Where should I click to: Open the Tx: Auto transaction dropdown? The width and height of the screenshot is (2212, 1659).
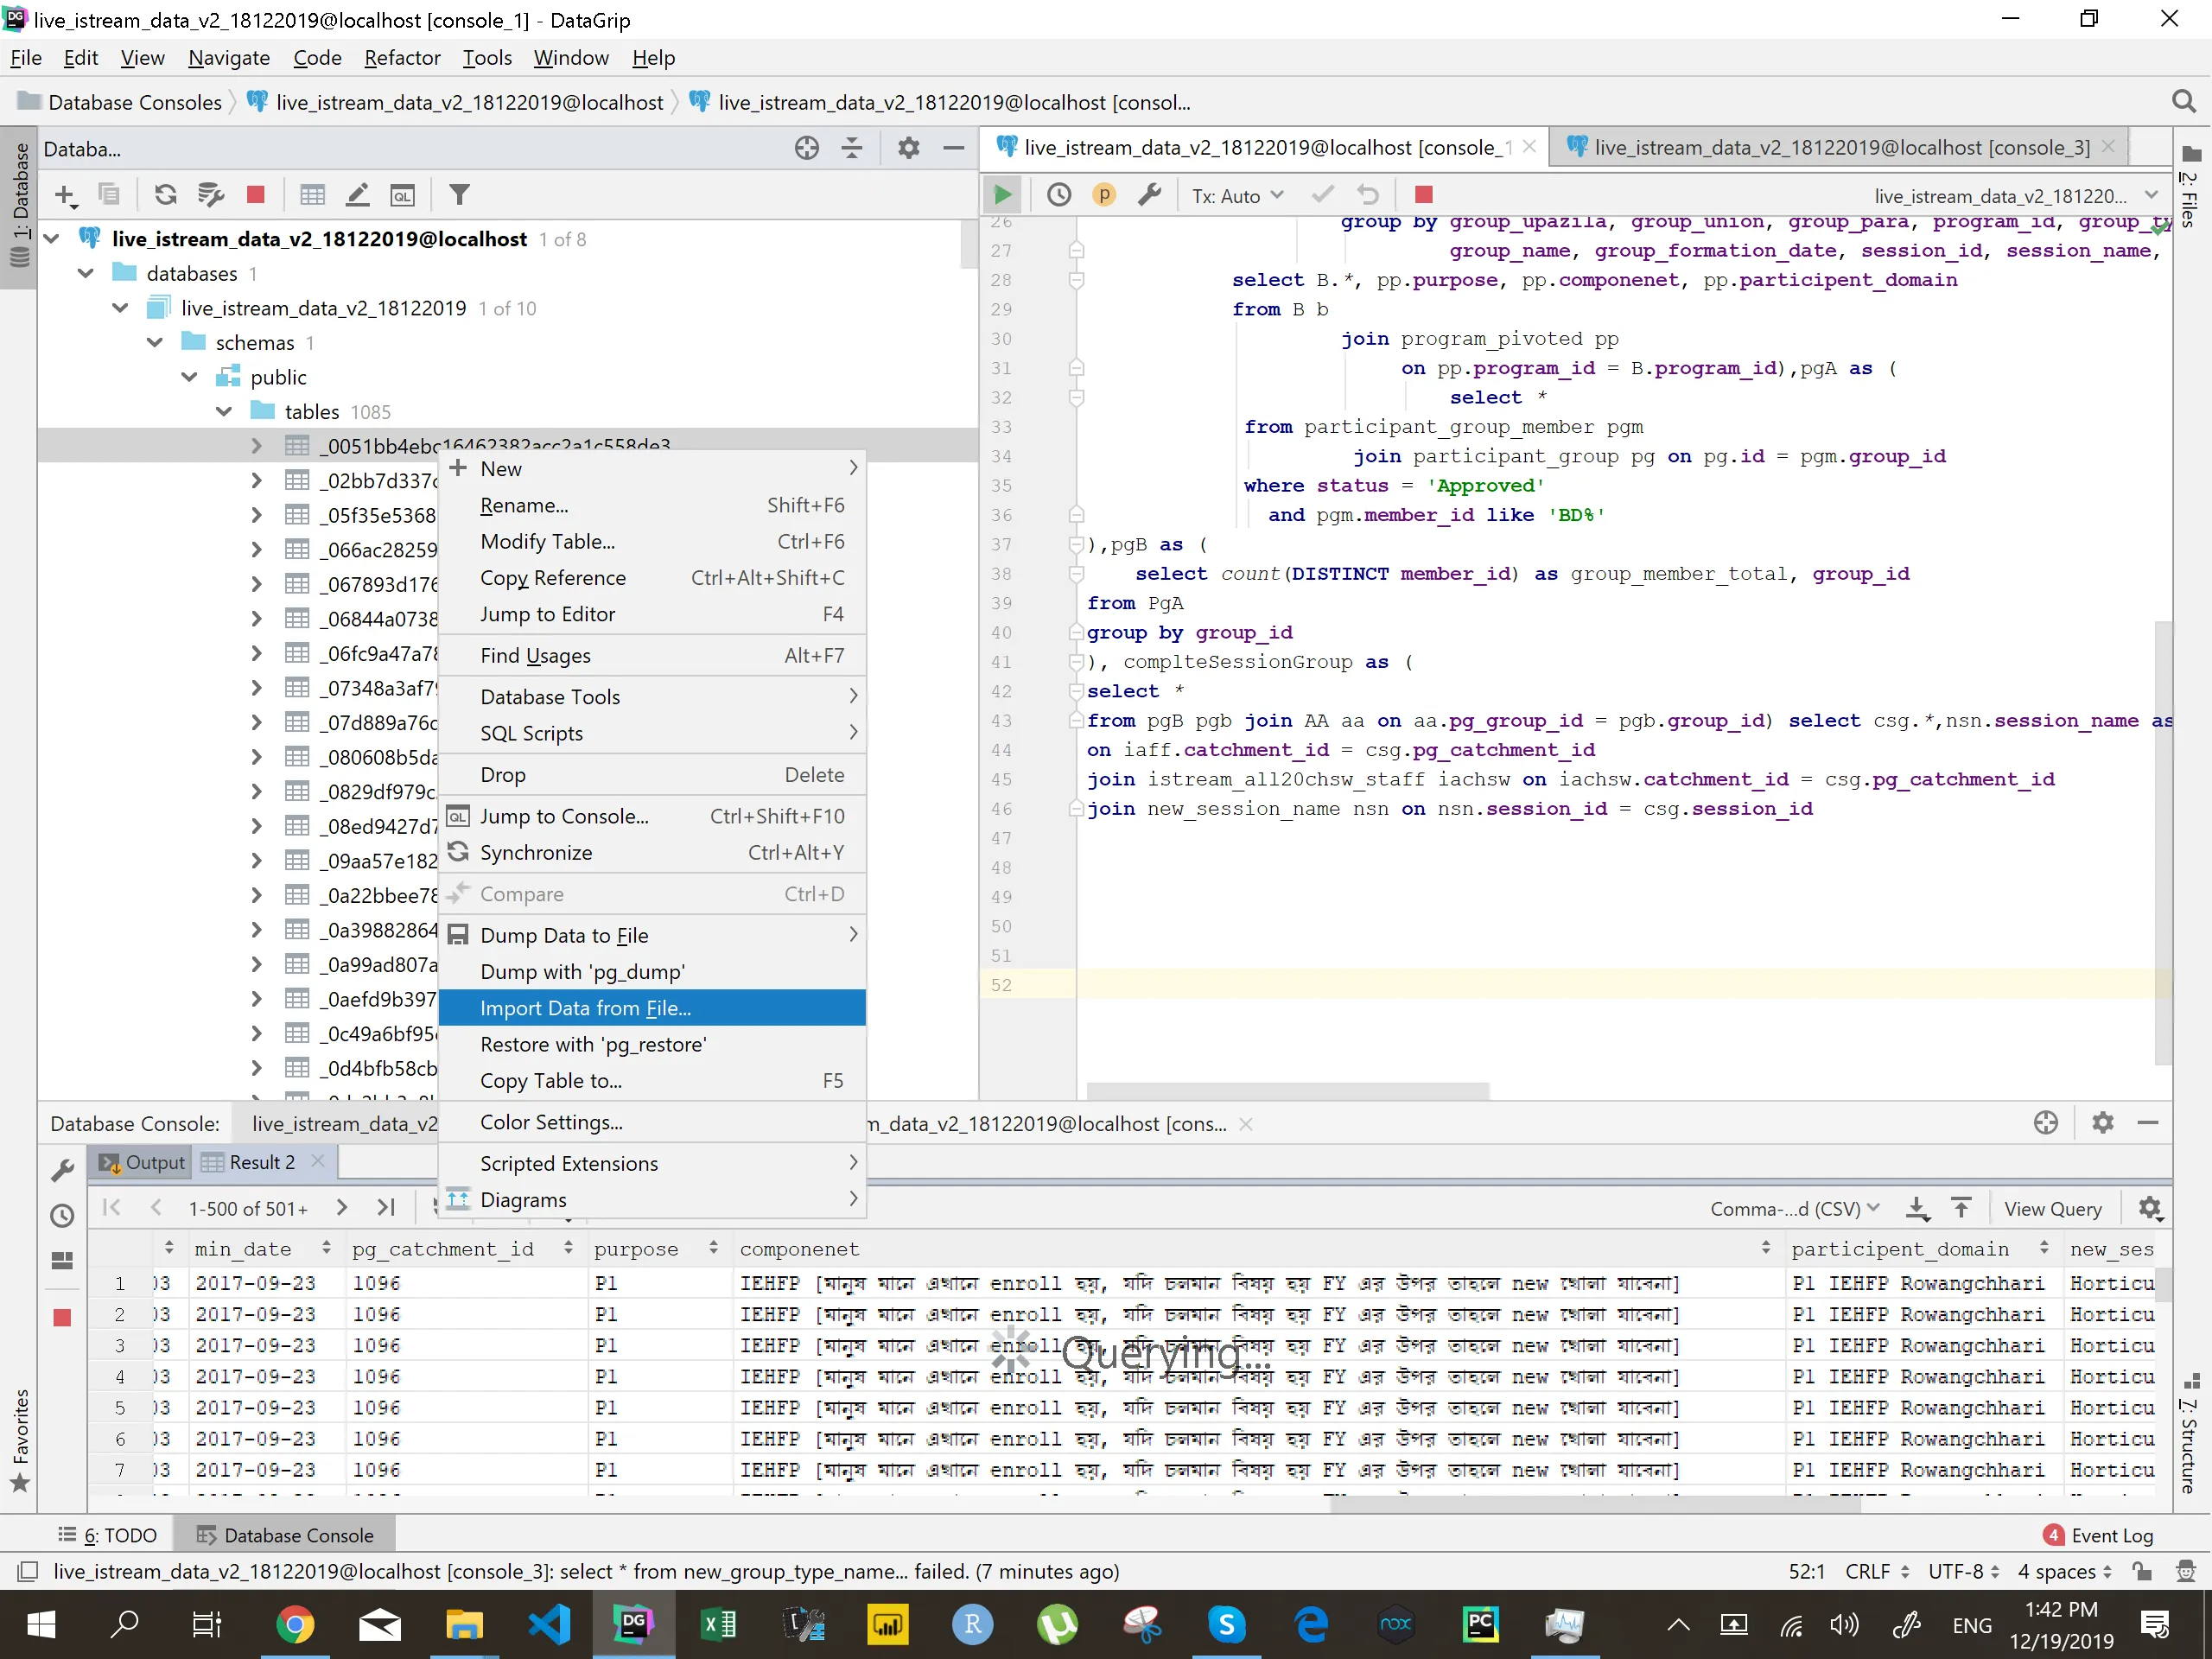1236,196
